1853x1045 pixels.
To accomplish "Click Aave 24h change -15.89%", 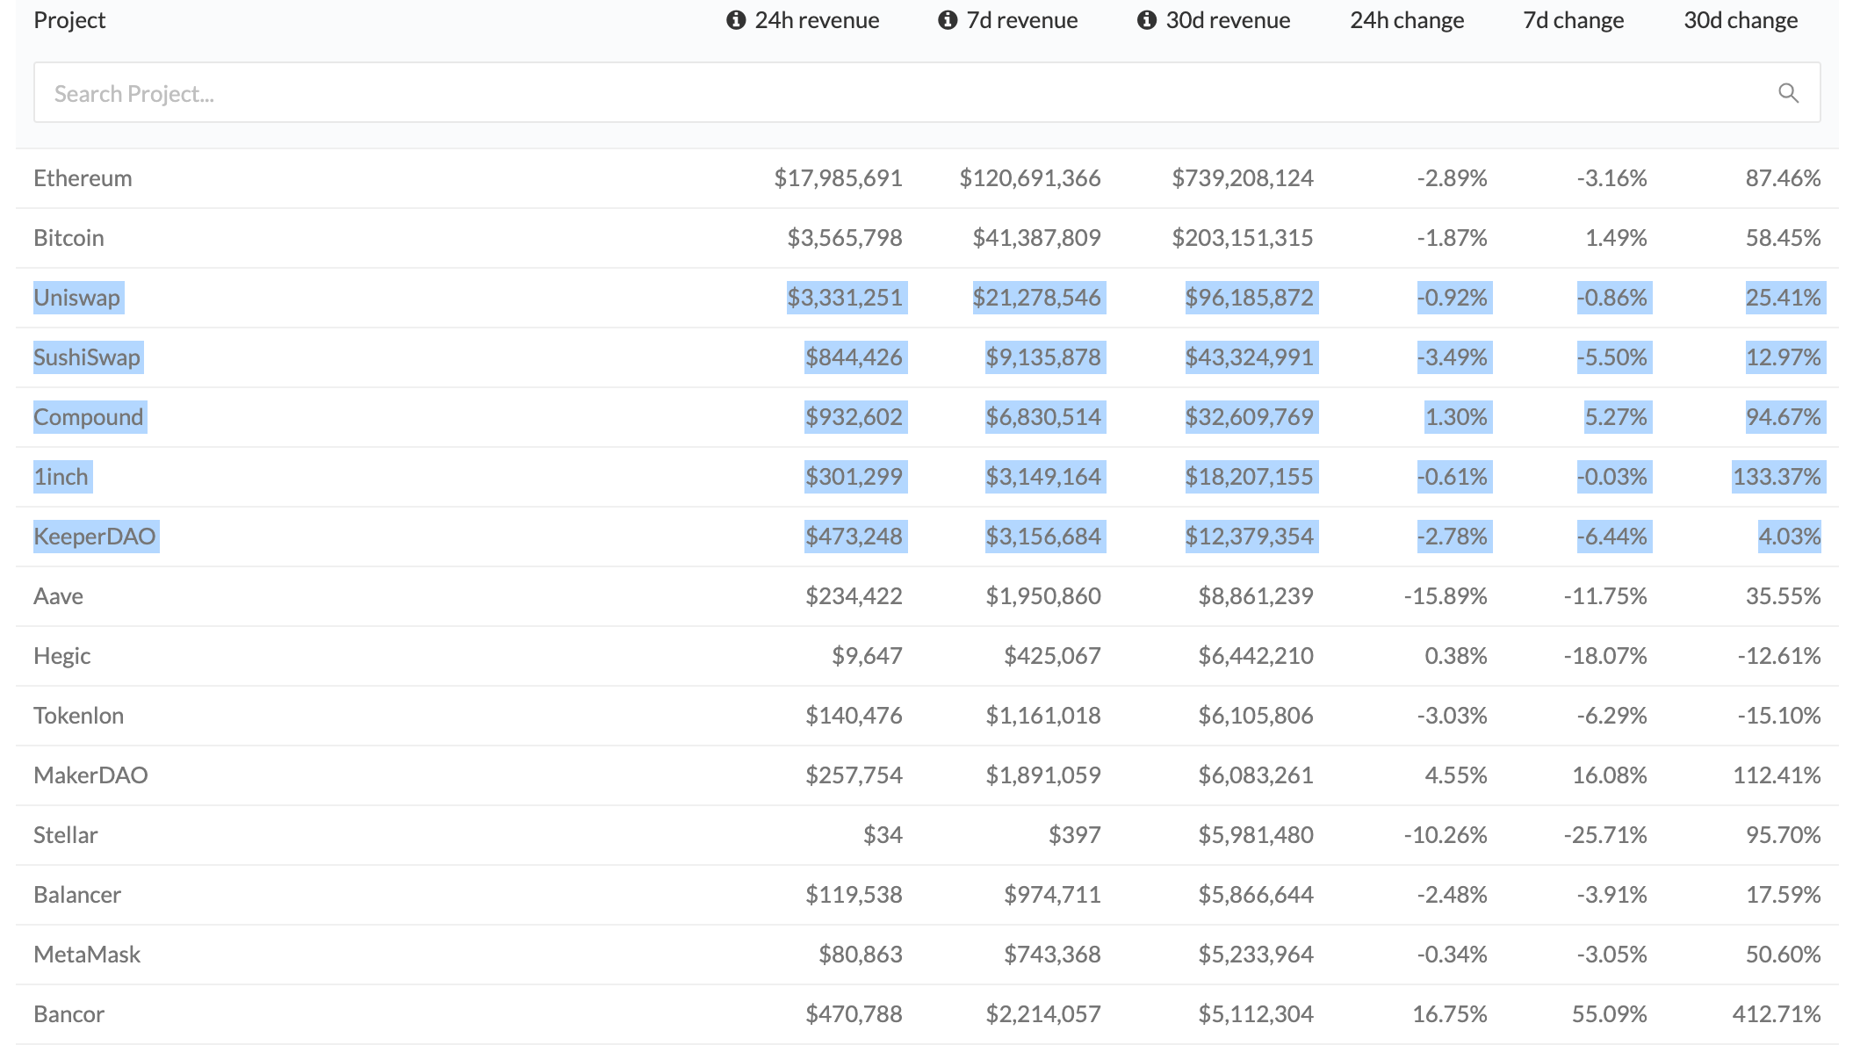I will click(1446, 596).
